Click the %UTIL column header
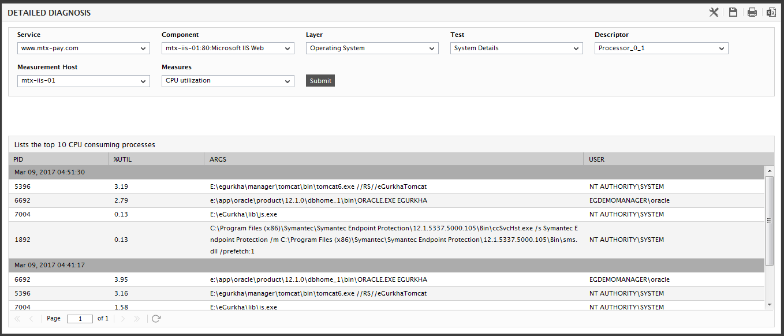This screenshot has width=784, height=336. [156, 159]
